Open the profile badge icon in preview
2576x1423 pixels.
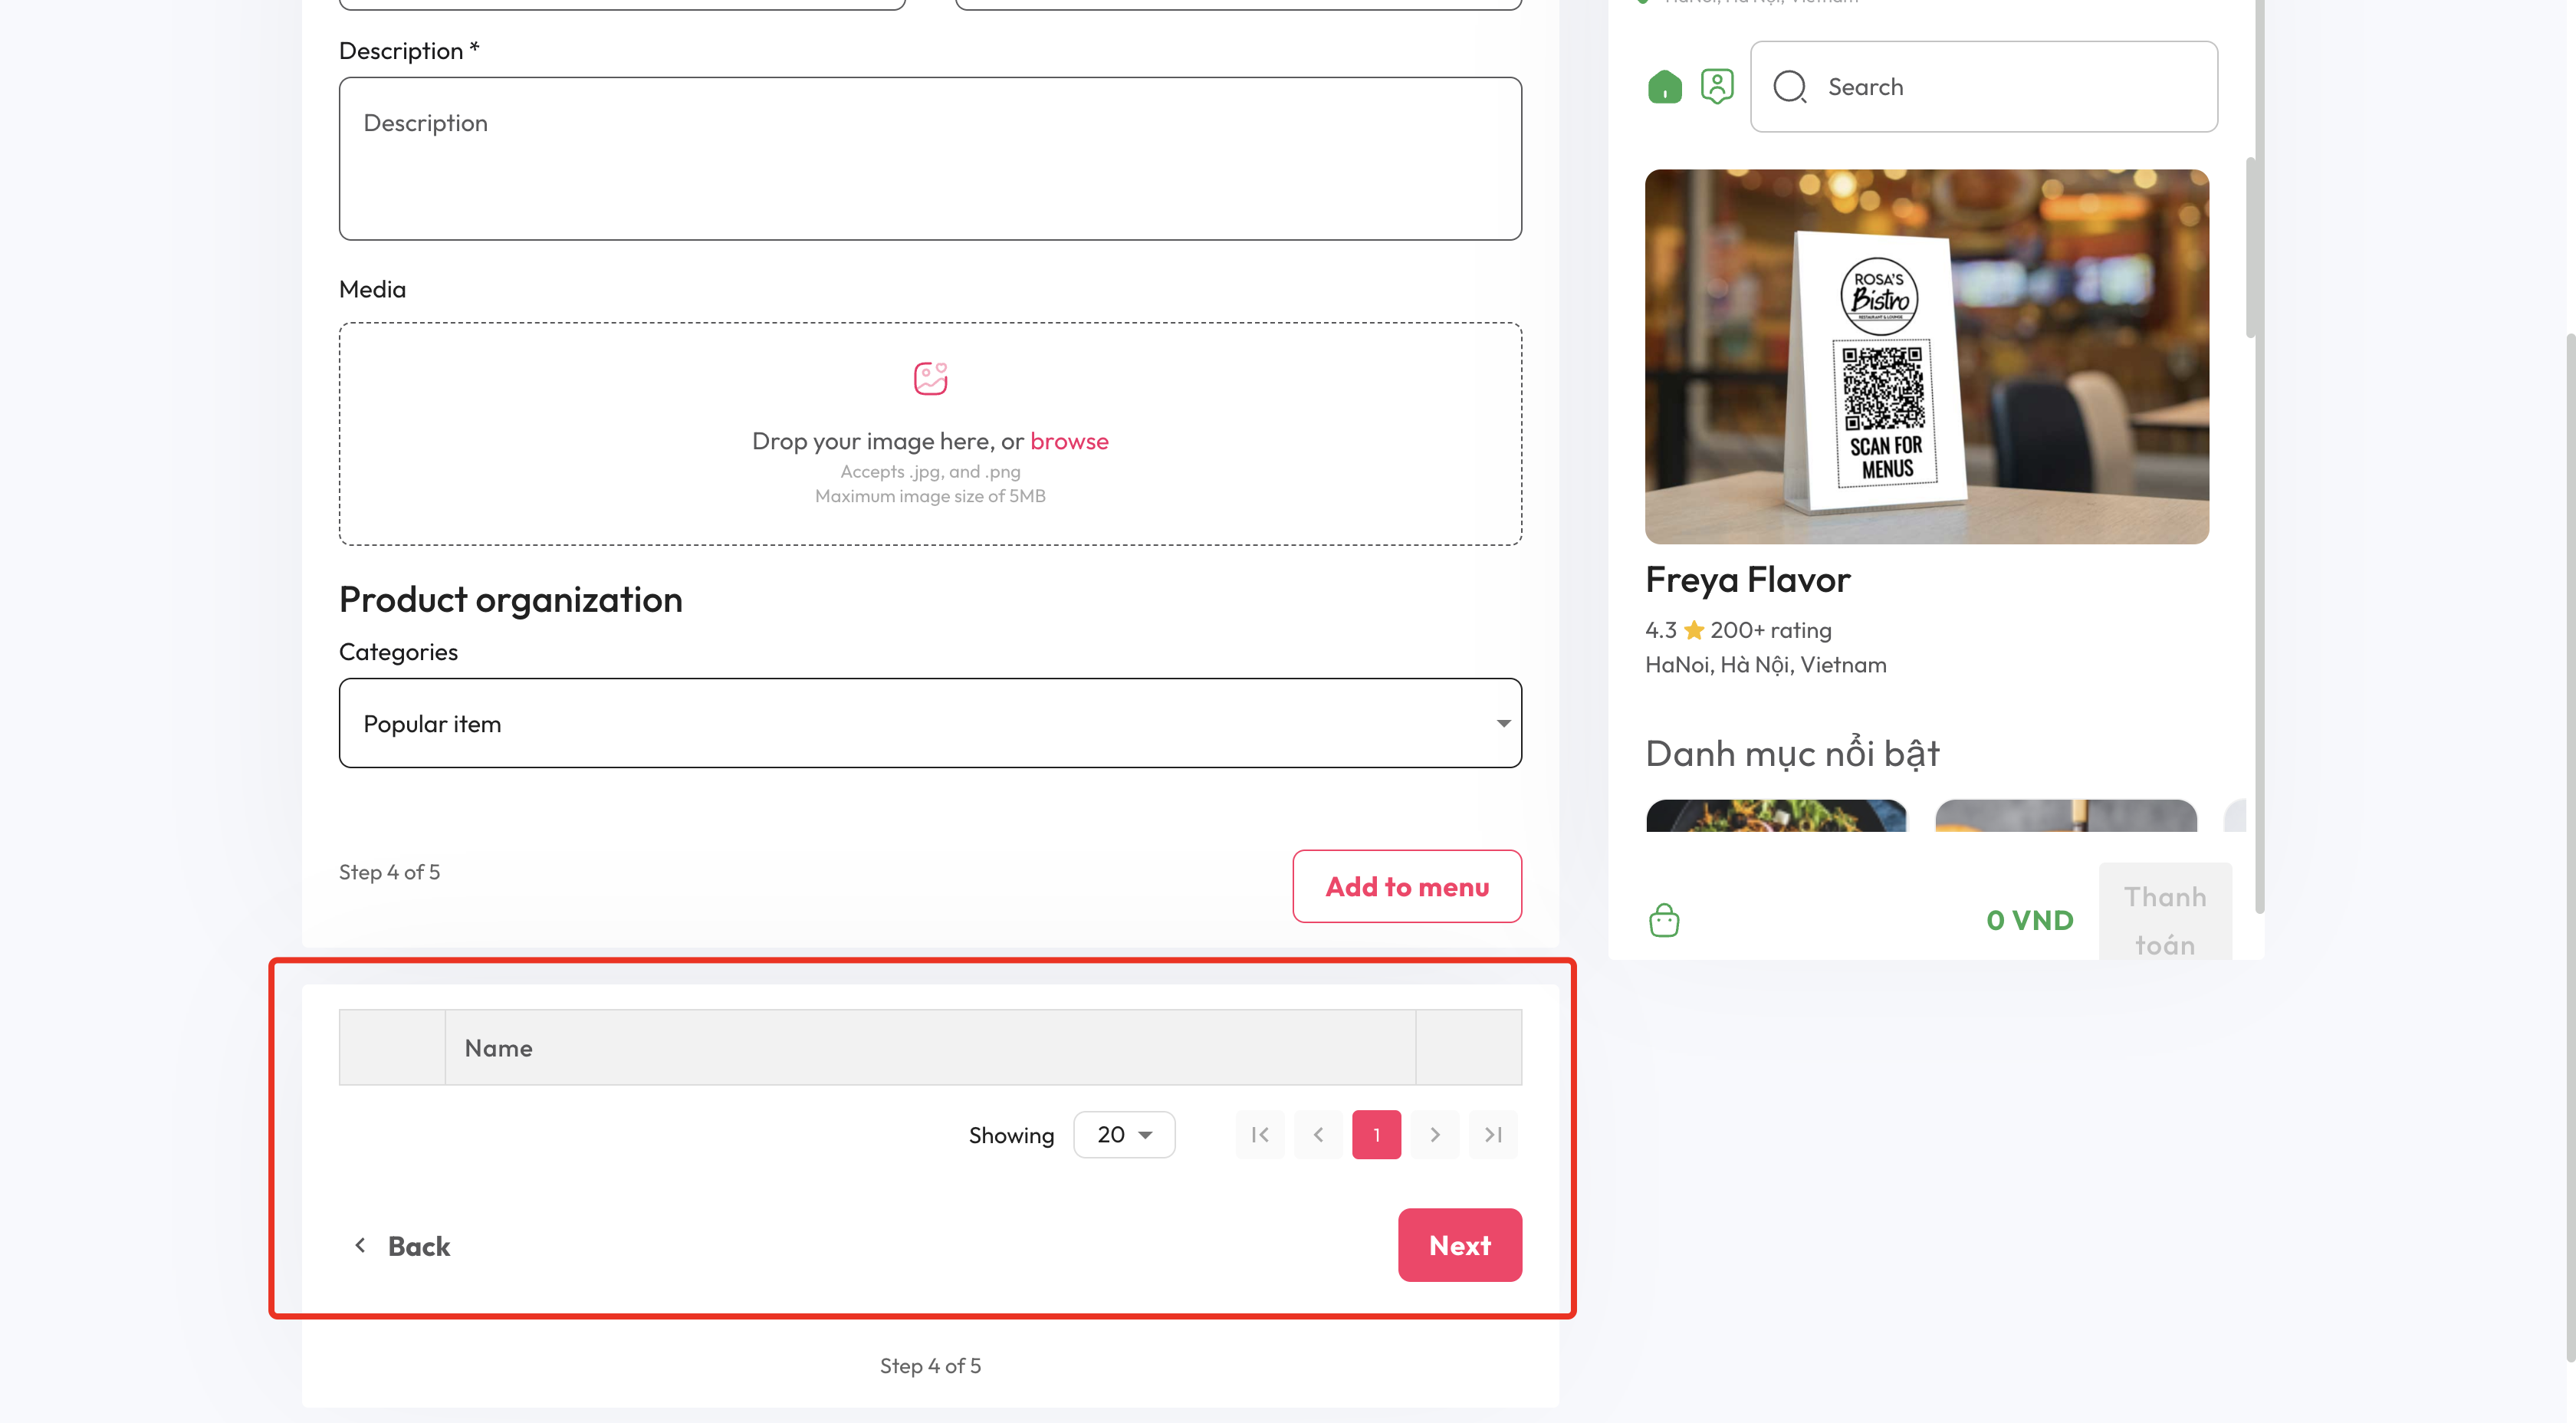click(1717, 87)
